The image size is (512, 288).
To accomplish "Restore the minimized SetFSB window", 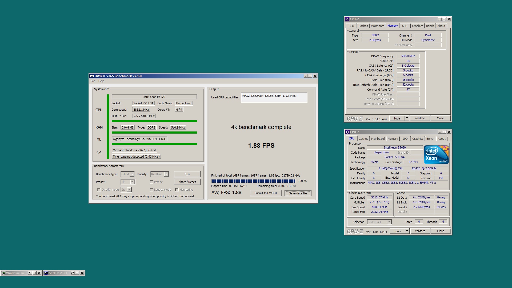I will tap(73, 273).
